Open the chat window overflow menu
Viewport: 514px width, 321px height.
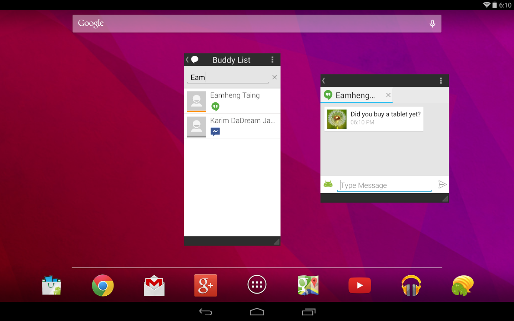click(441, 81)
